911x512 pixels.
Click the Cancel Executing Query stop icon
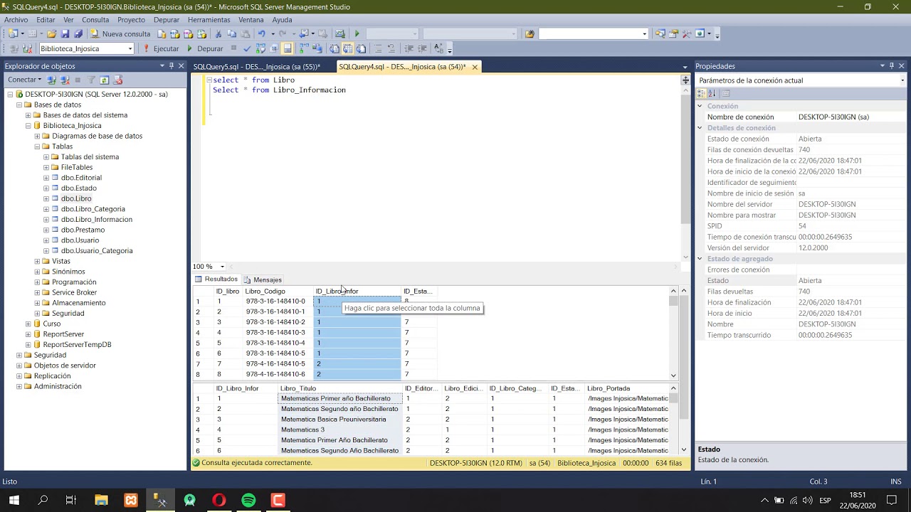point(233,48)
